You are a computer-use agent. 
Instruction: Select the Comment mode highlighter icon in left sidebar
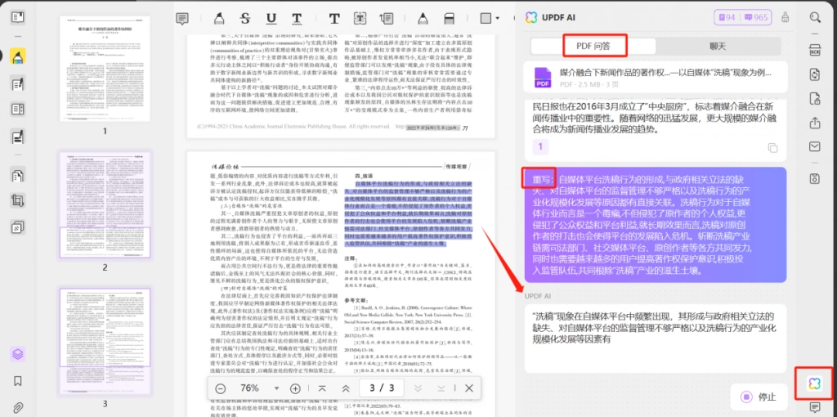[18, 56]
